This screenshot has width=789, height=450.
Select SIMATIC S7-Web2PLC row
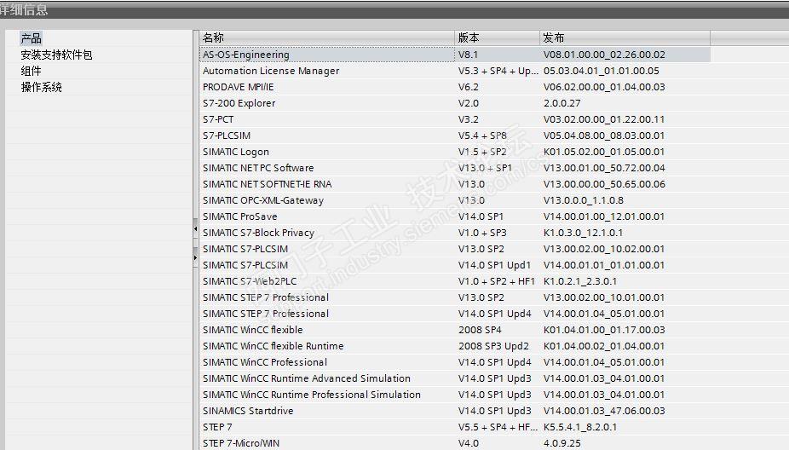point(455,281)
